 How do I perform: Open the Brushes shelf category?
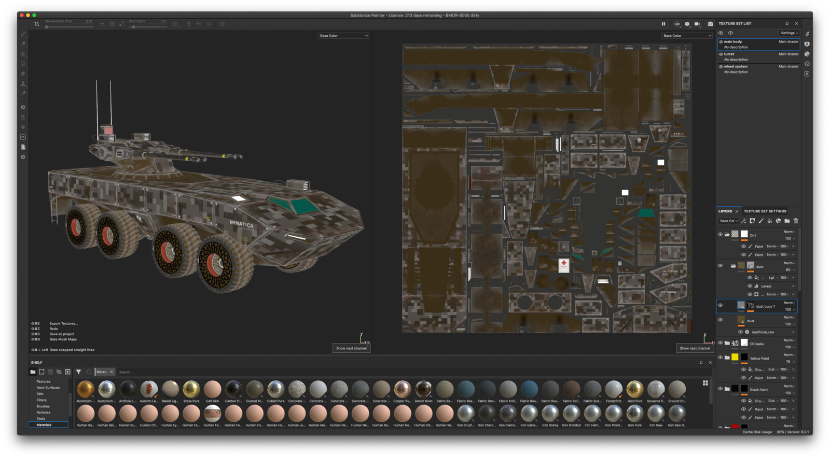click(43, 407)
